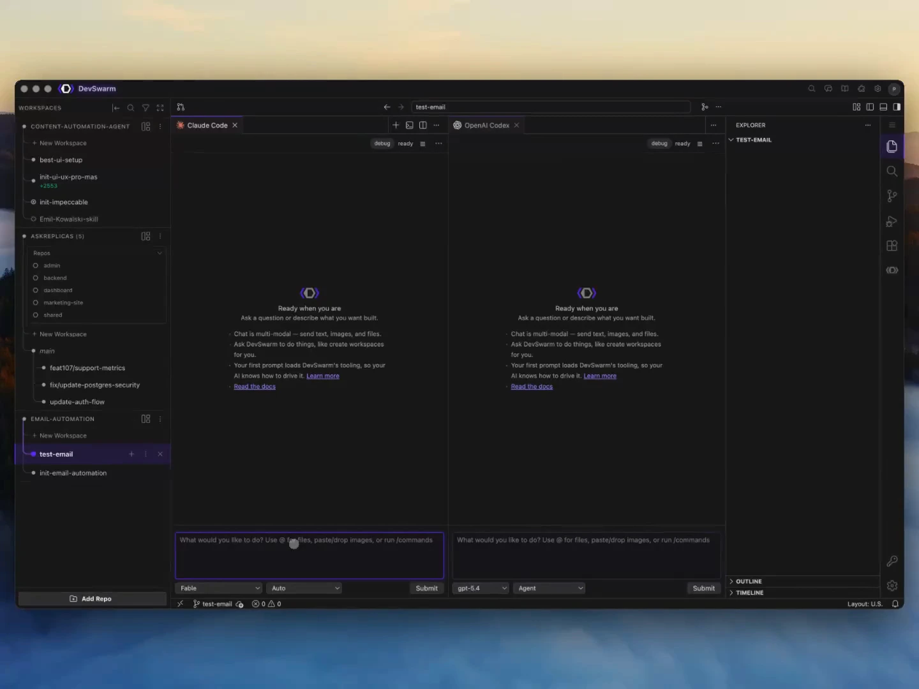
Task: Open the Fable model dropdown
Action: point(219,588)
